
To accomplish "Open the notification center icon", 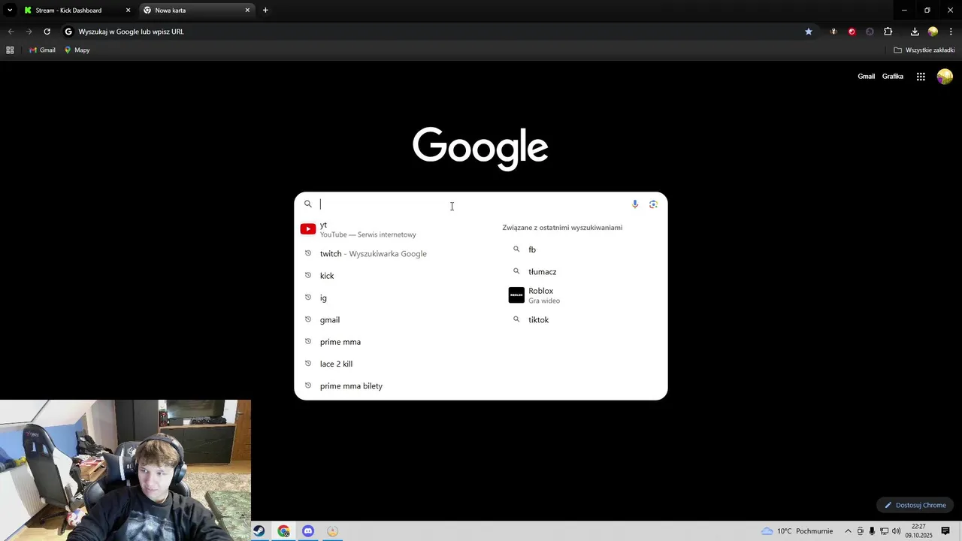I will click(945, 531).
